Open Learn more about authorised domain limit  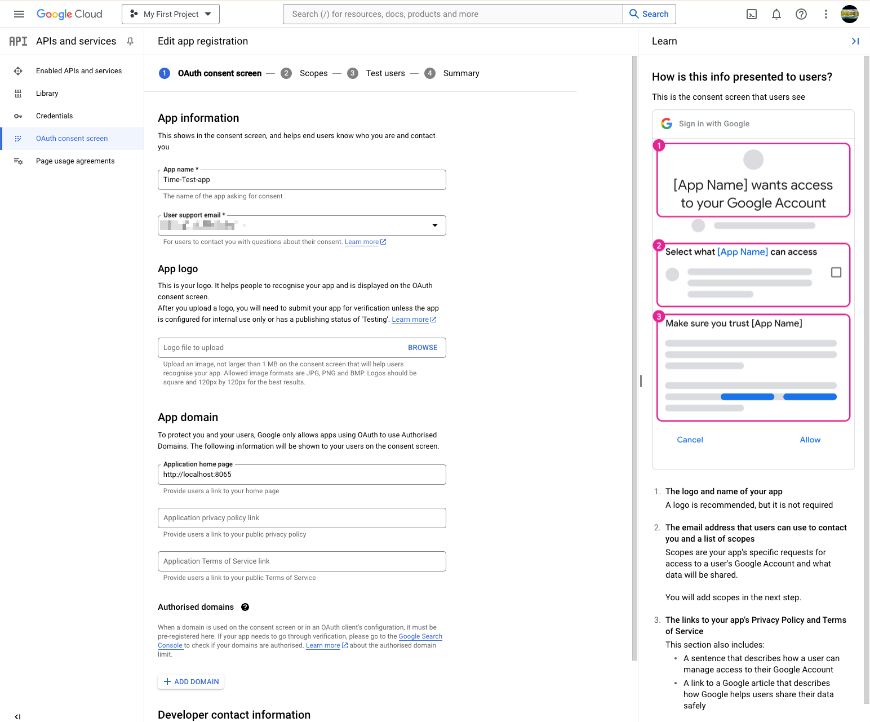pos(327,646)
